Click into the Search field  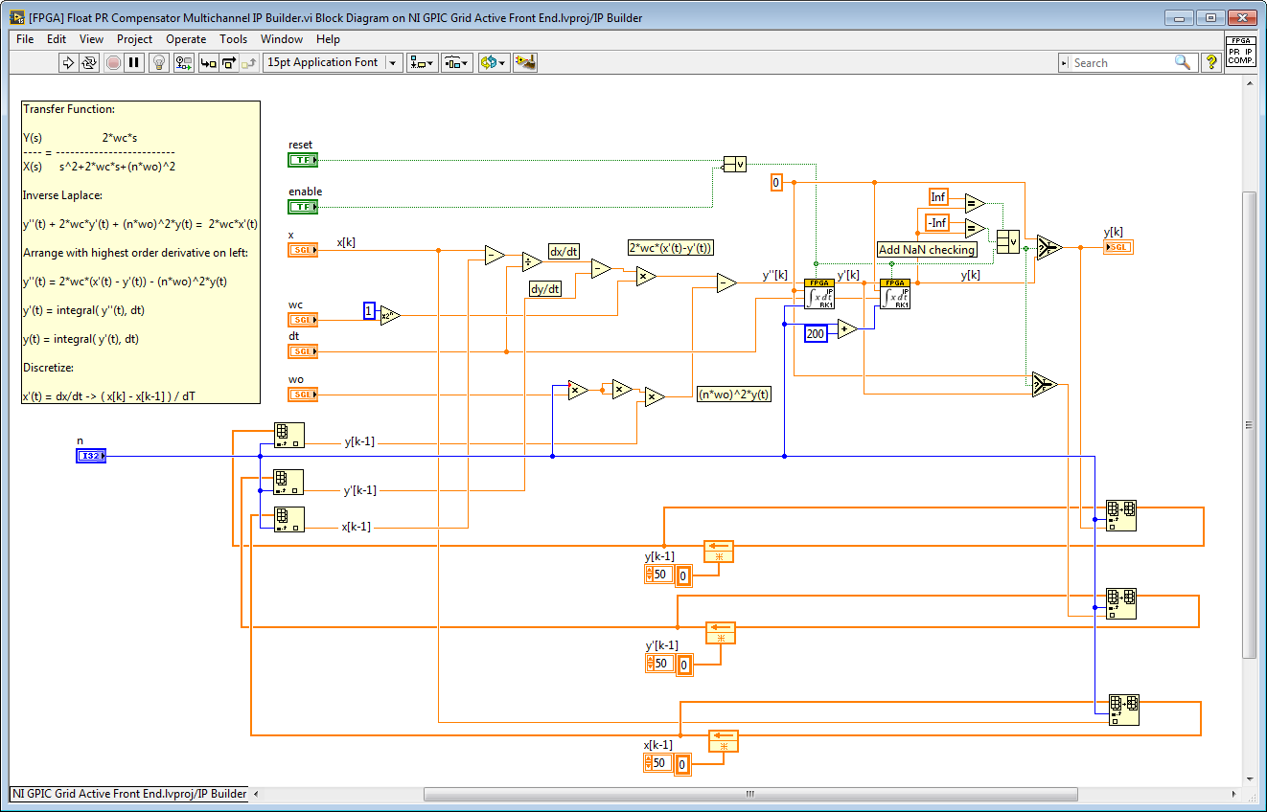click(1121, 62)
